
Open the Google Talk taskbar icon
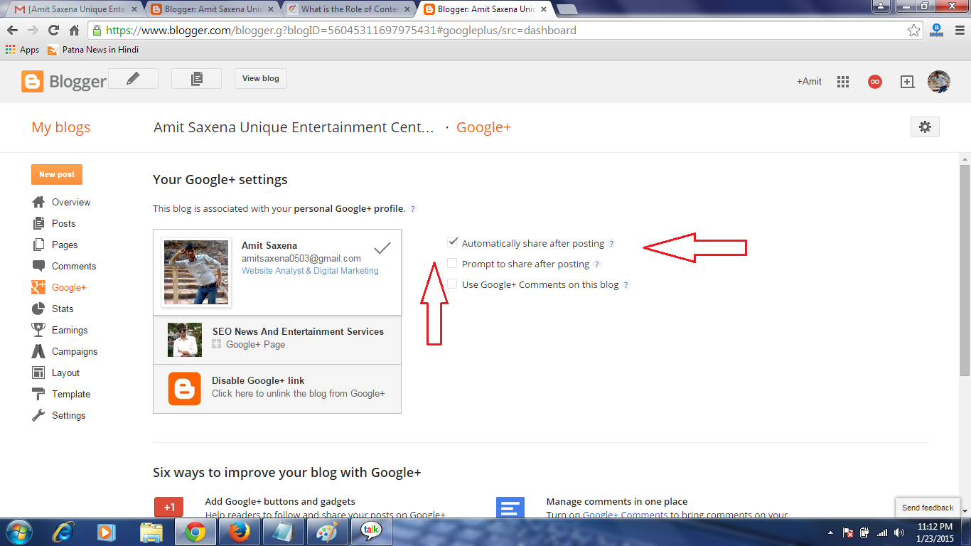click(x=371, y=531)
